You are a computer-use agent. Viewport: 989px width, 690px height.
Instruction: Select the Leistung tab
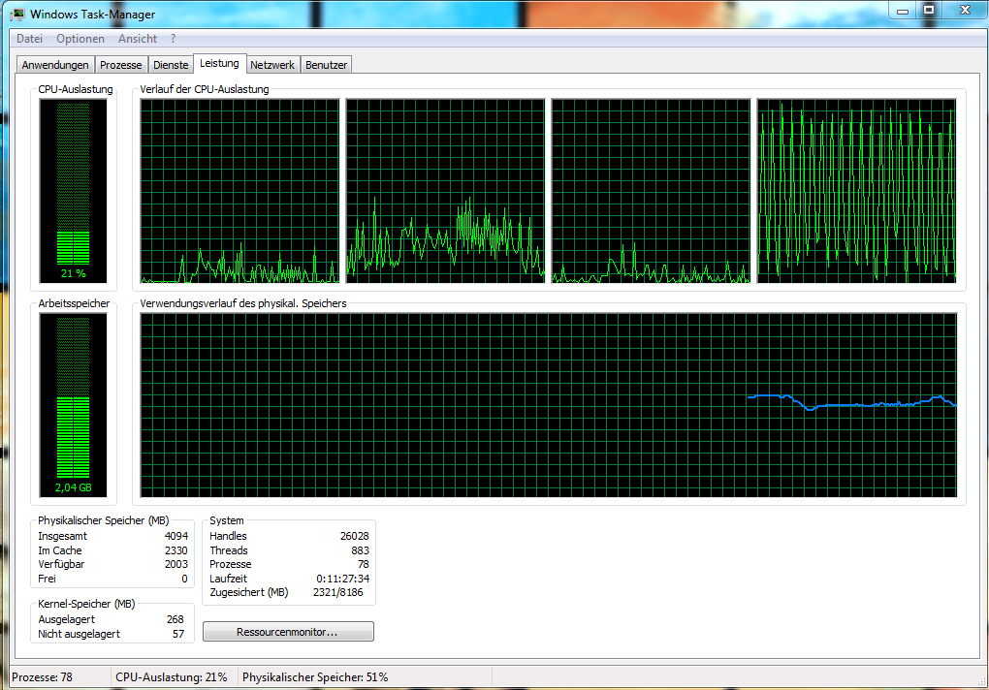point(219,63)
